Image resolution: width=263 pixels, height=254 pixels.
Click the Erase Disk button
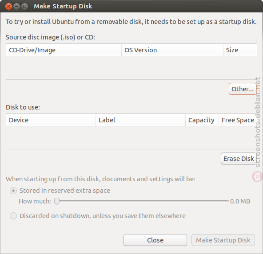(239, 159)
